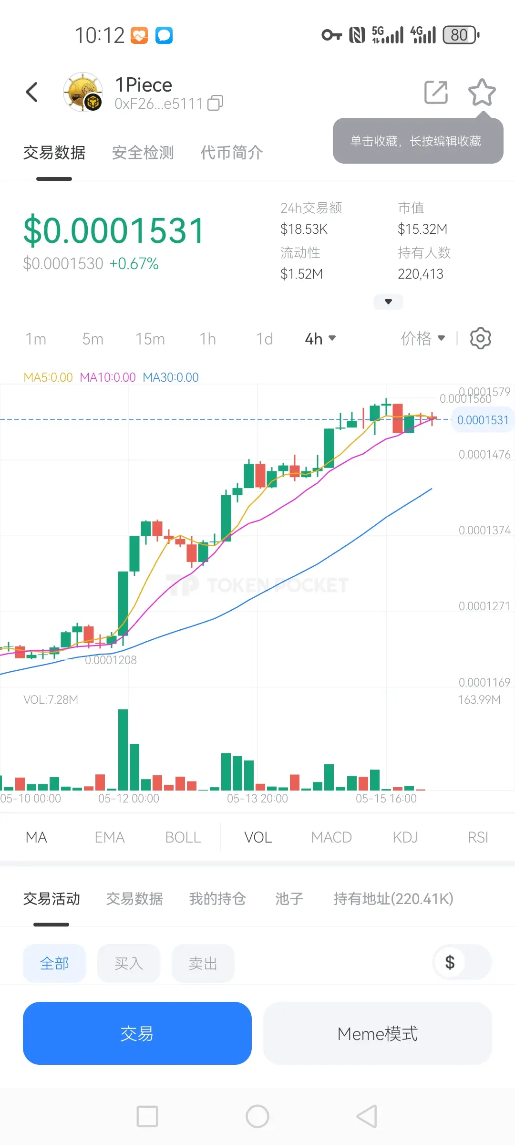The image size is (515, 1145).
Task: Tap MA10:0.00 legend label
Action: (108, 377)
